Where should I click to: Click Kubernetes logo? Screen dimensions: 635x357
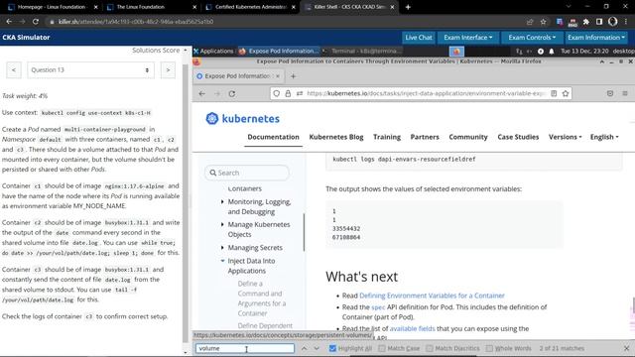point(242,119)
